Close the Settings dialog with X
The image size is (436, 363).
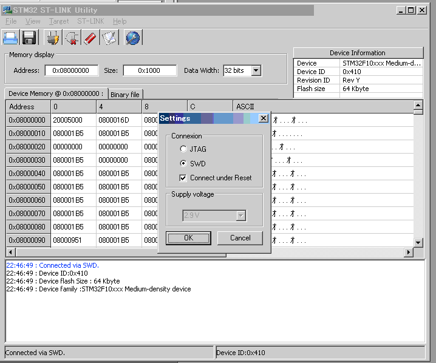264,118
